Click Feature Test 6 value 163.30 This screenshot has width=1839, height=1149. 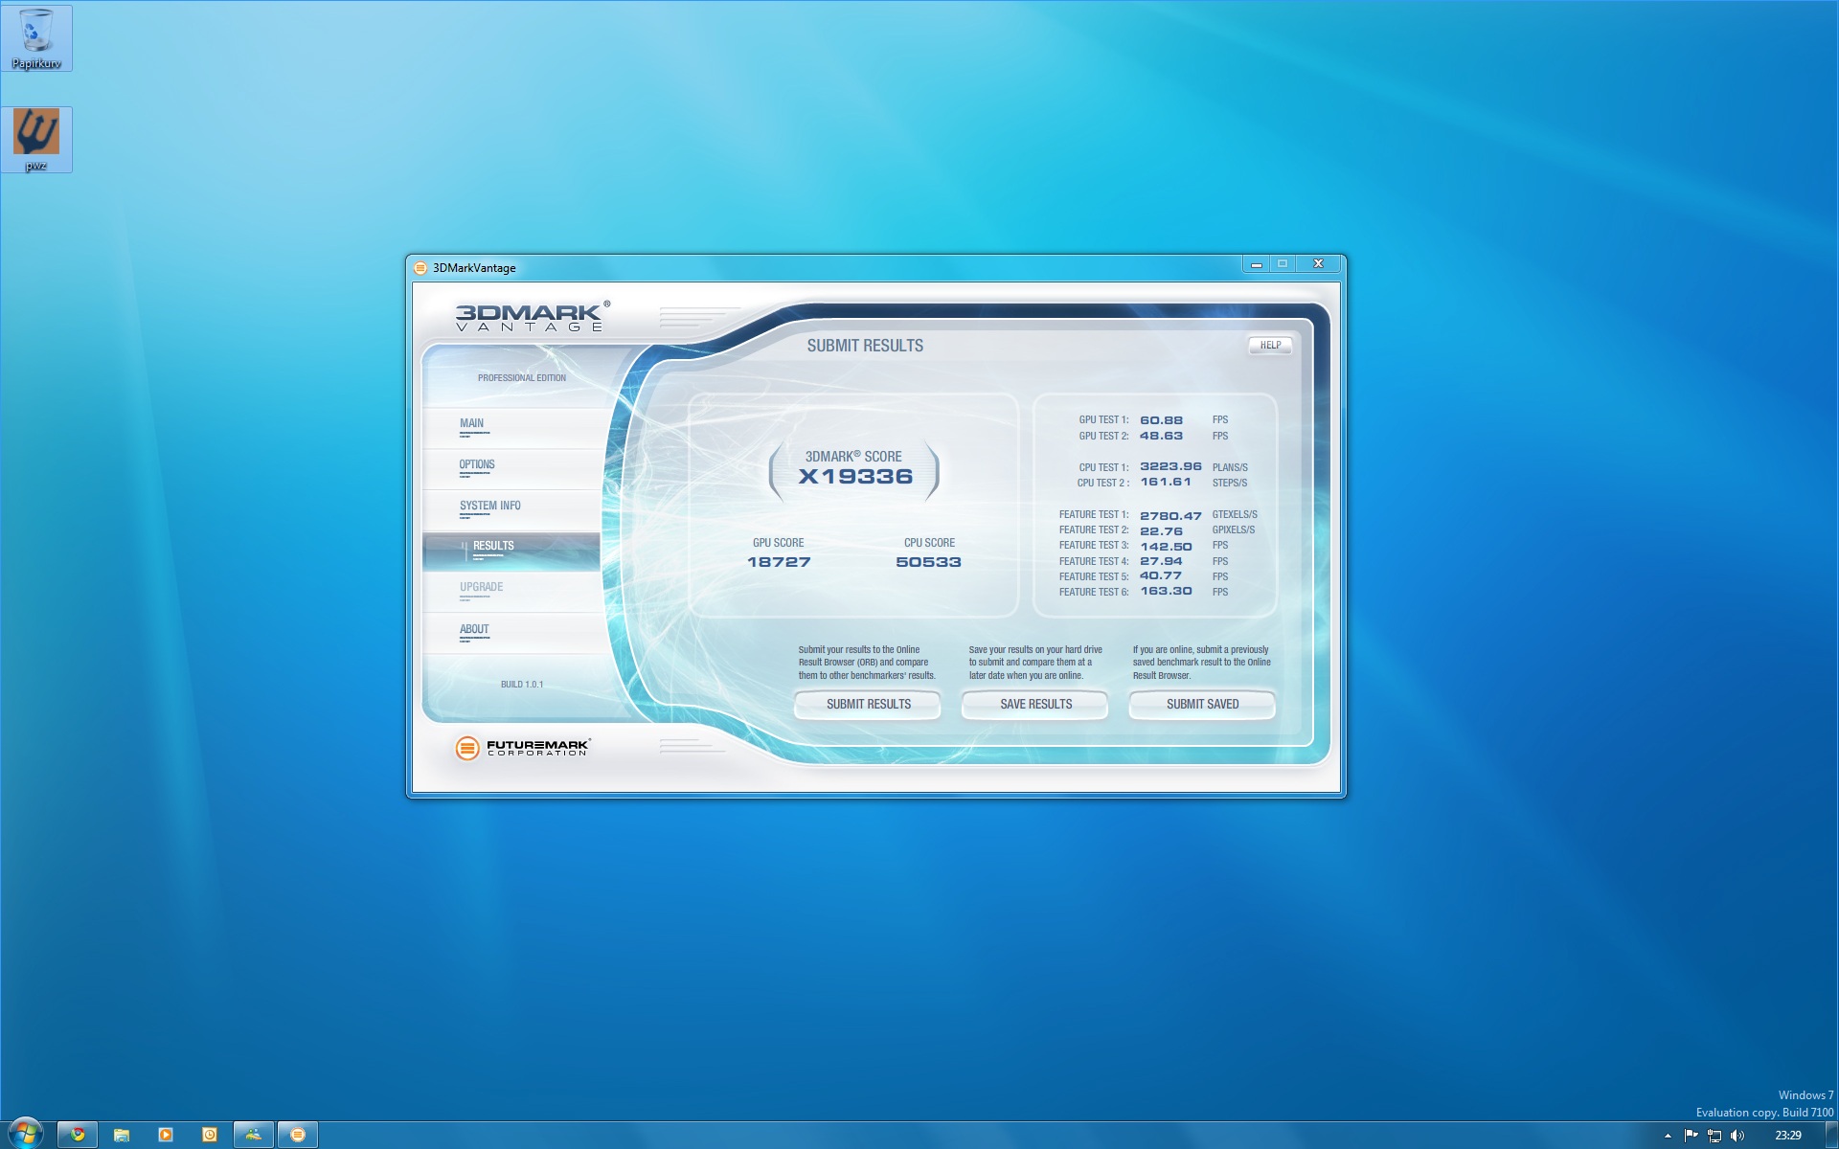click(1166, 591)
